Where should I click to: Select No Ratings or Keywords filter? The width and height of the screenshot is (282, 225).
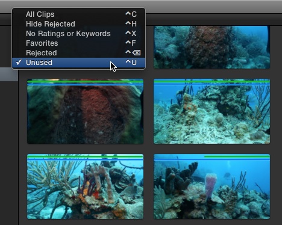click(78, 34)
